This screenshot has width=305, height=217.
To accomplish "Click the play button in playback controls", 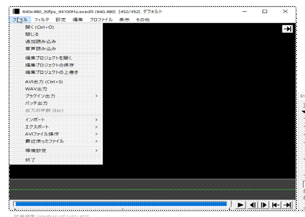I will click(241, 204).
